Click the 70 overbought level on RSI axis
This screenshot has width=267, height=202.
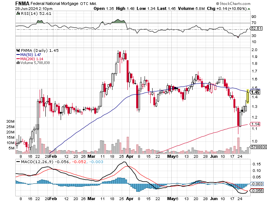[254, 22]
